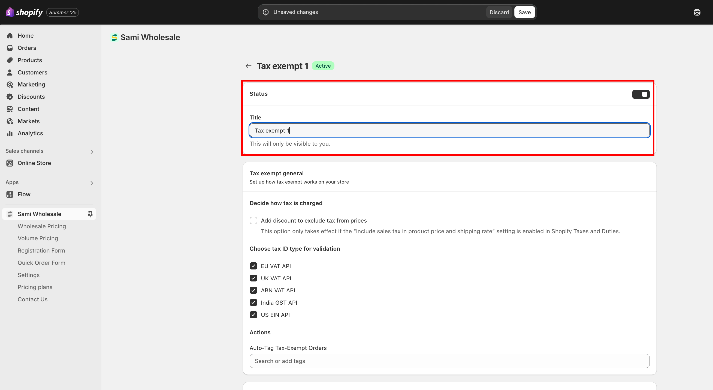Enable Add discount to exclude tax checkbox
The image size is (713, 390).
click(253, 220)
